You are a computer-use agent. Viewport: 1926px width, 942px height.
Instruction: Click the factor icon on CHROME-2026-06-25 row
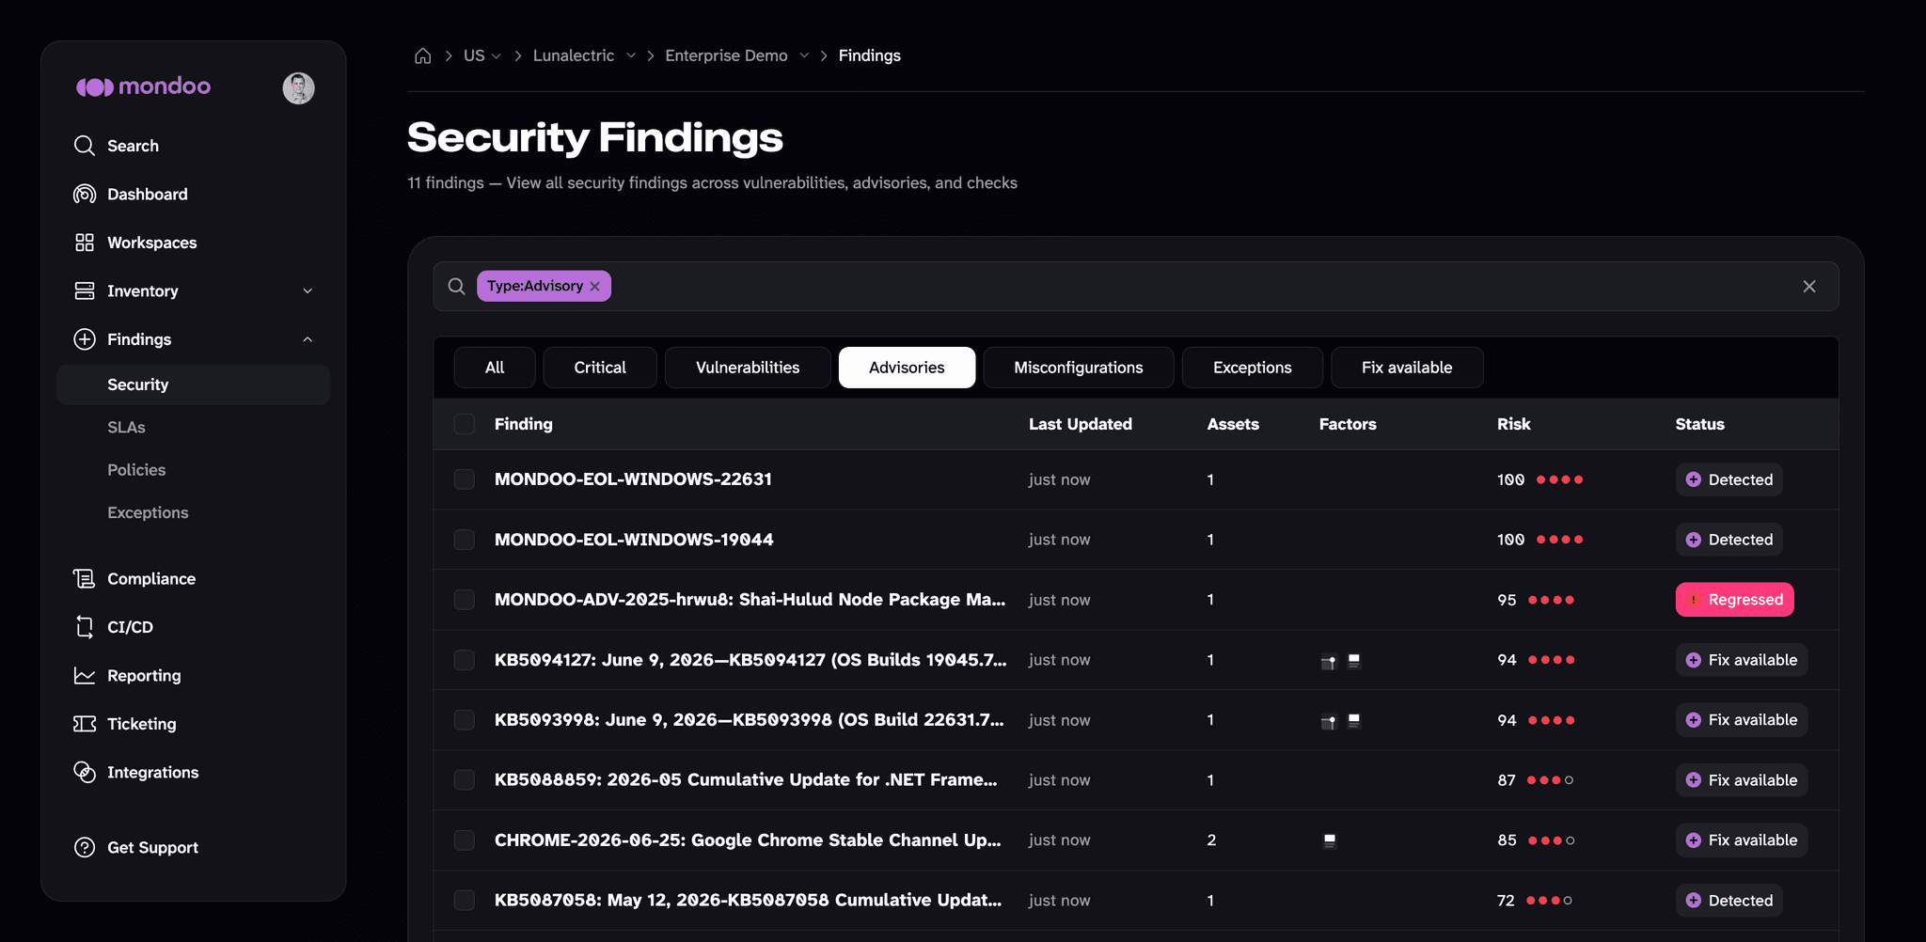click(x=1329, y=840)
